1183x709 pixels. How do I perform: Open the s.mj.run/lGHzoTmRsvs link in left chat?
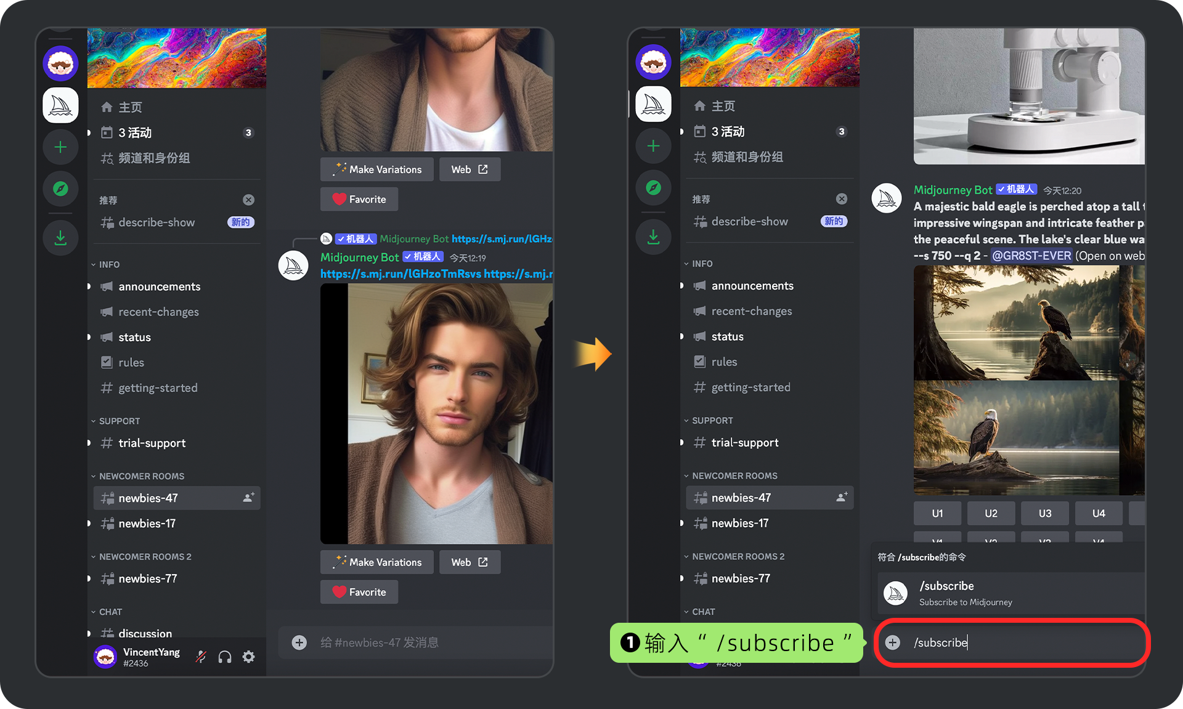[x=400, y=273]
